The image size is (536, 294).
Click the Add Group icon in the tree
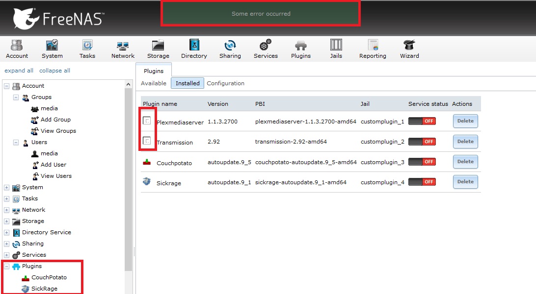(35, 120)
